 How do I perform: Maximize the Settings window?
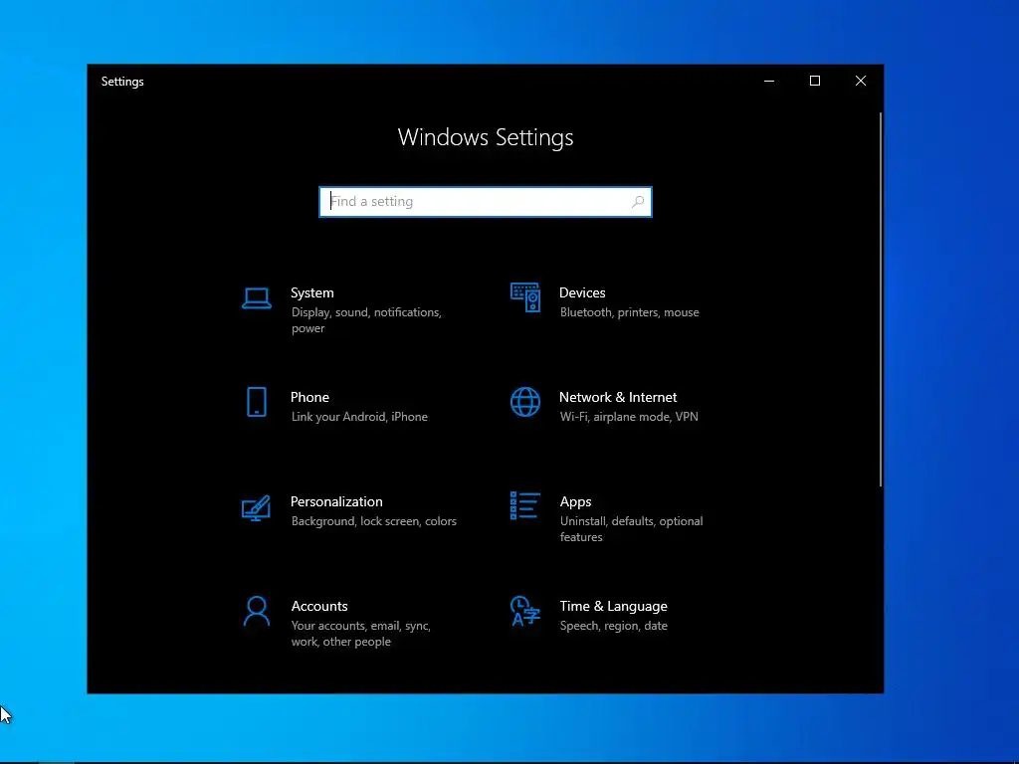[815, 82]
